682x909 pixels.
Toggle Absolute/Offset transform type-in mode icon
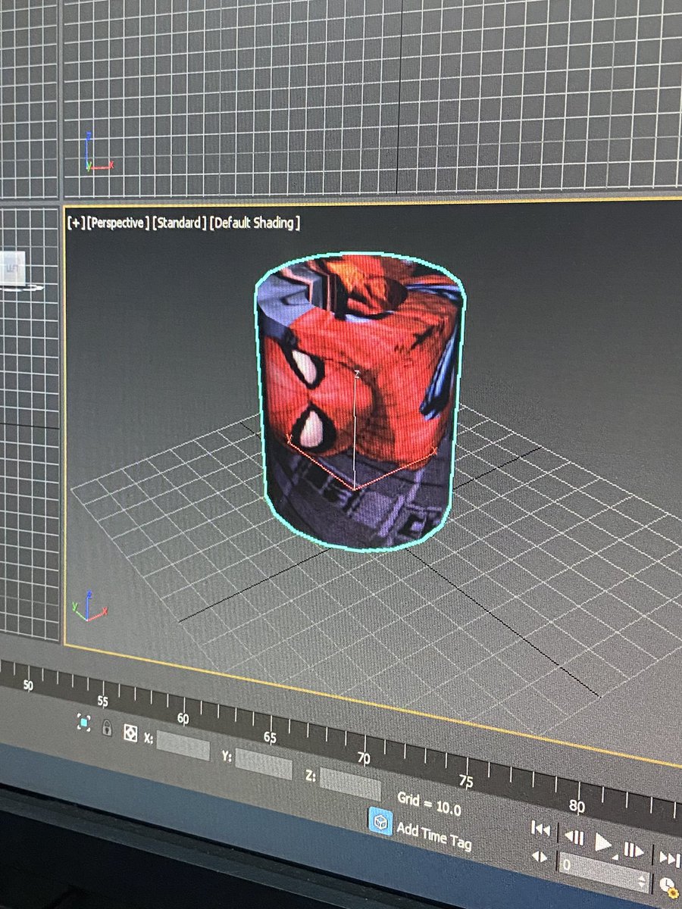click(130, 733)
